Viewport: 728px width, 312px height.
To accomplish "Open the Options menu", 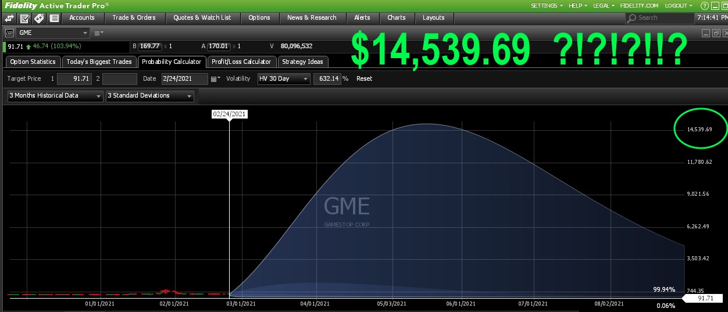I will click(259, 18).
